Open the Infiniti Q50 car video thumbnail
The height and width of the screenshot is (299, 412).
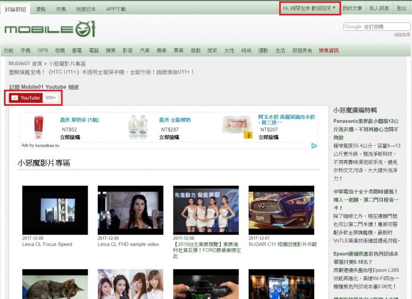(x=282, y=210)
